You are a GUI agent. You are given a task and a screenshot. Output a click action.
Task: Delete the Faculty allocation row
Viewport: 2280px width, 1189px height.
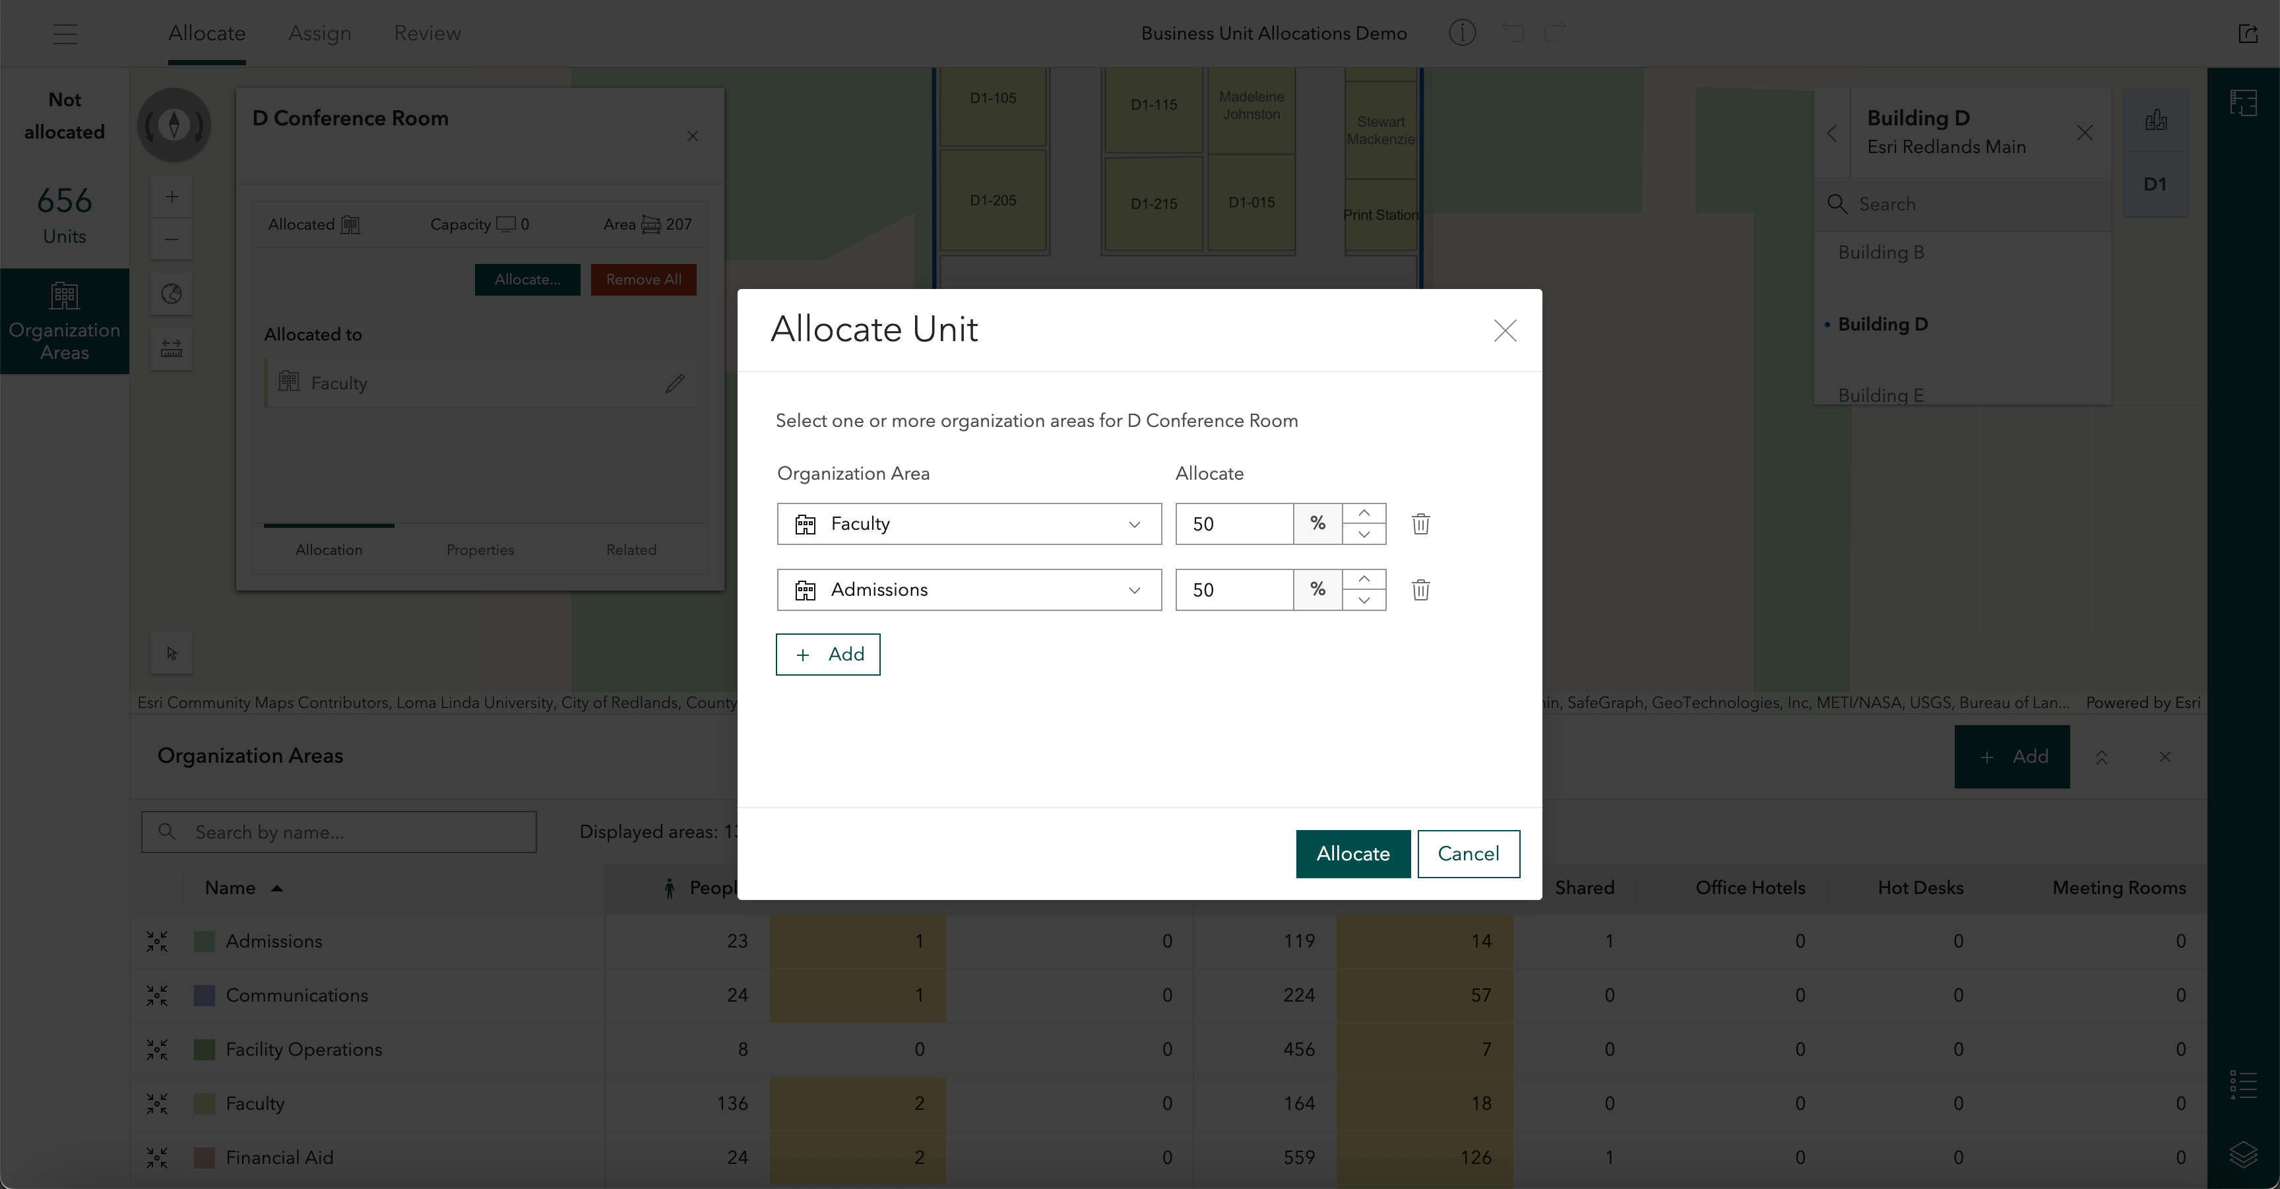(1420, 524)
